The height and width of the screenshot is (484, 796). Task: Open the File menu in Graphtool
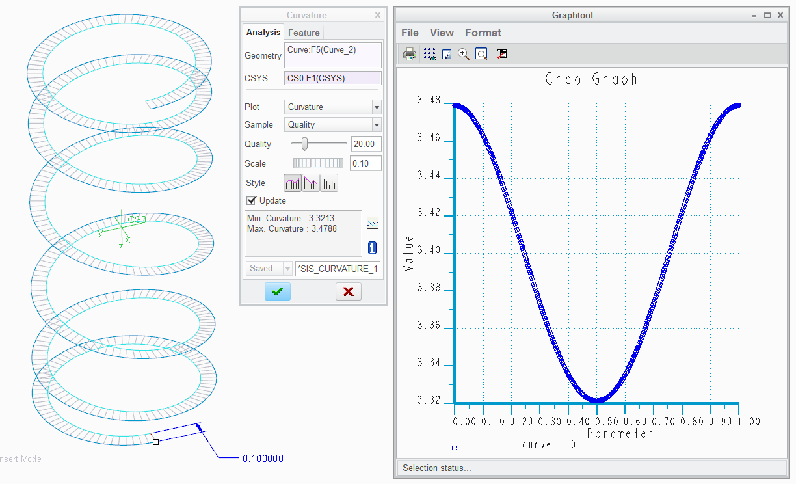pyautogui.click(x=410, y=33)
